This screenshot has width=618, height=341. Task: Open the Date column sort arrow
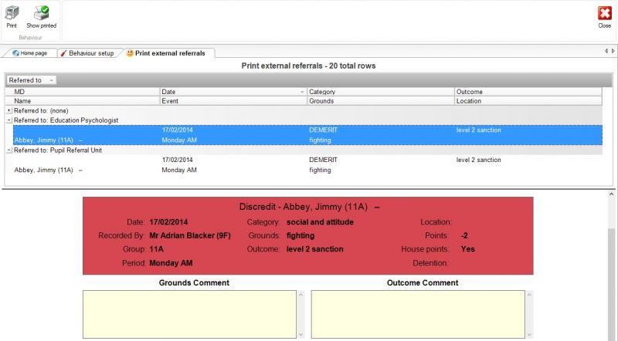302,92
